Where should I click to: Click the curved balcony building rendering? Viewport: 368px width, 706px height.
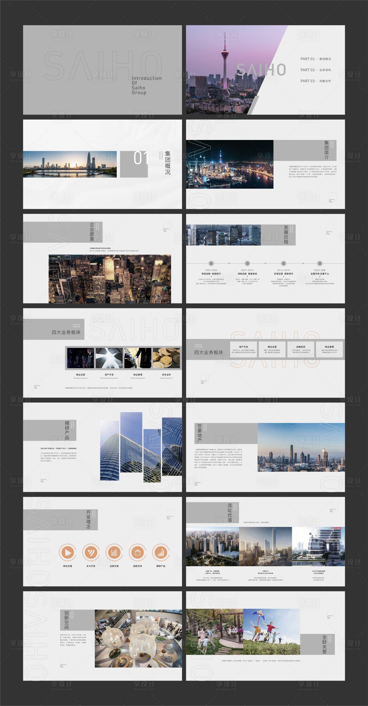[318, 547]
